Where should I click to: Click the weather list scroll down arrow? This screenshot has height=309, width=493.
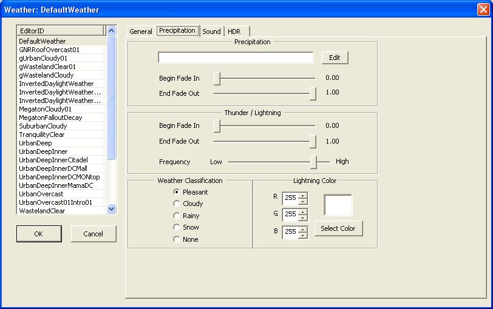111,208
